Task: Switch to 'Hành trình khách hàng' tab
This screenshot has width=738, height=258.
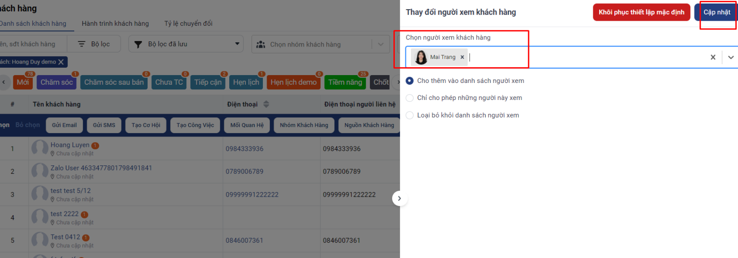Action: coord(115,23)
